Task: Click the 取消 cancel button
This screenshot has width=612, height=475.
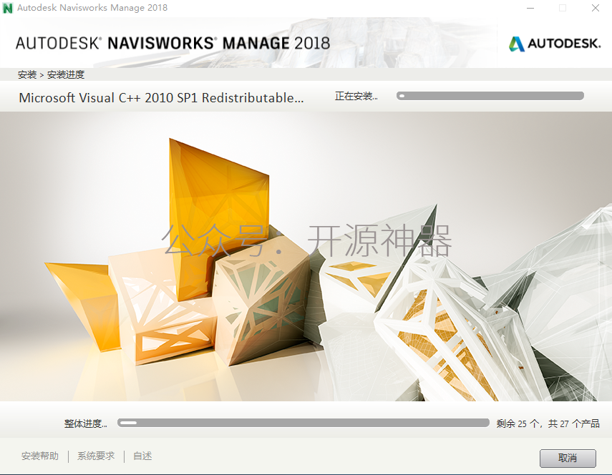Action: click(x=568, y=458)
